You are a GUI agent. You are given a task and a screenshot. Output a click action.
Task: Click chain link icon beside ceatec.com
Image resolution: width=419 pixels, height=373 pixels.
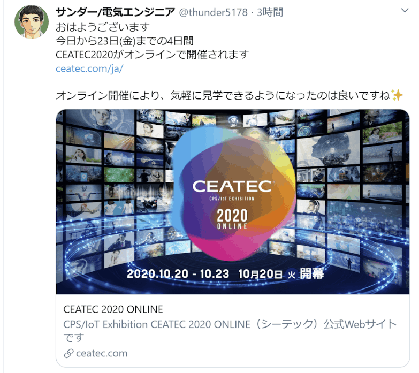(68, 353)
